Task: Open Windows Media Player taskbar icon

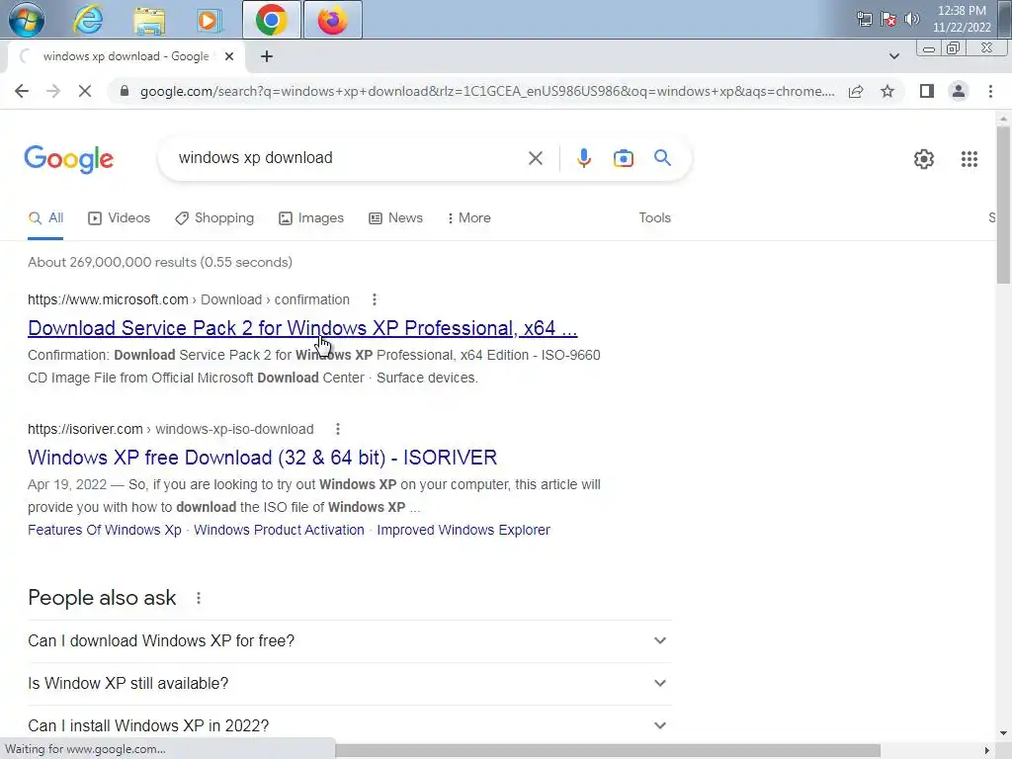Action: 208,21
